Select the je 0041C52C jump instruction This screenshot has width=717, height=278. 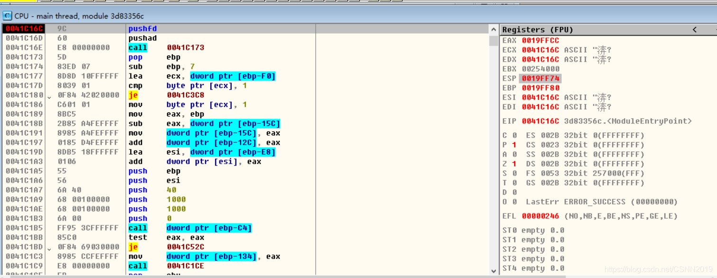(x=166, y=247)
